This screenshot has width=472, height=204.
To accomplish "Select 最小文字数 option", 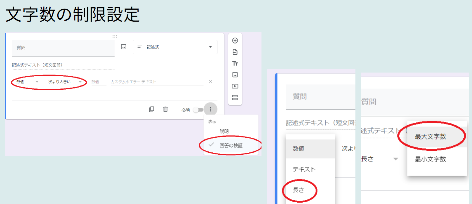I will [437, 159].
